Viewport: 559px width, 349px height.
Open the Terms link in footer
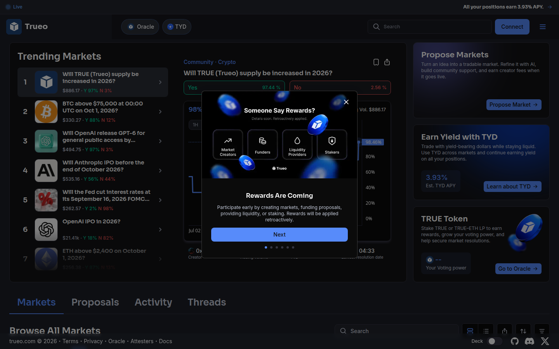coord(70,341)
